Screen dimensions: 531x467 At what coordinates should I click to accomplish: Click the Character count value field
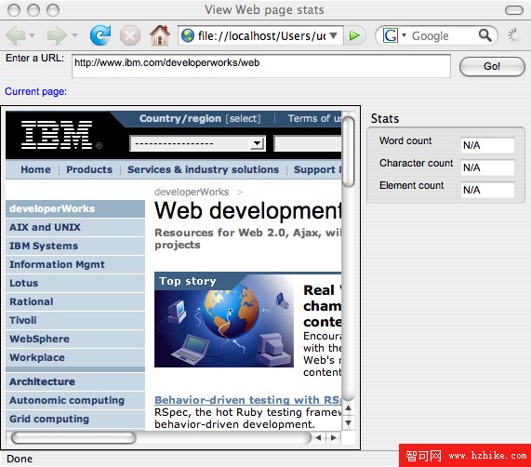tap(487, 167)
